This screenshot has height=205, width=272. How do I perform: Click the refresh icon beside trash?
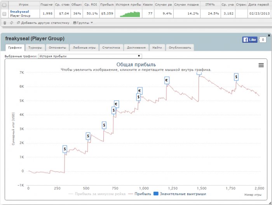tap(11, 23)
